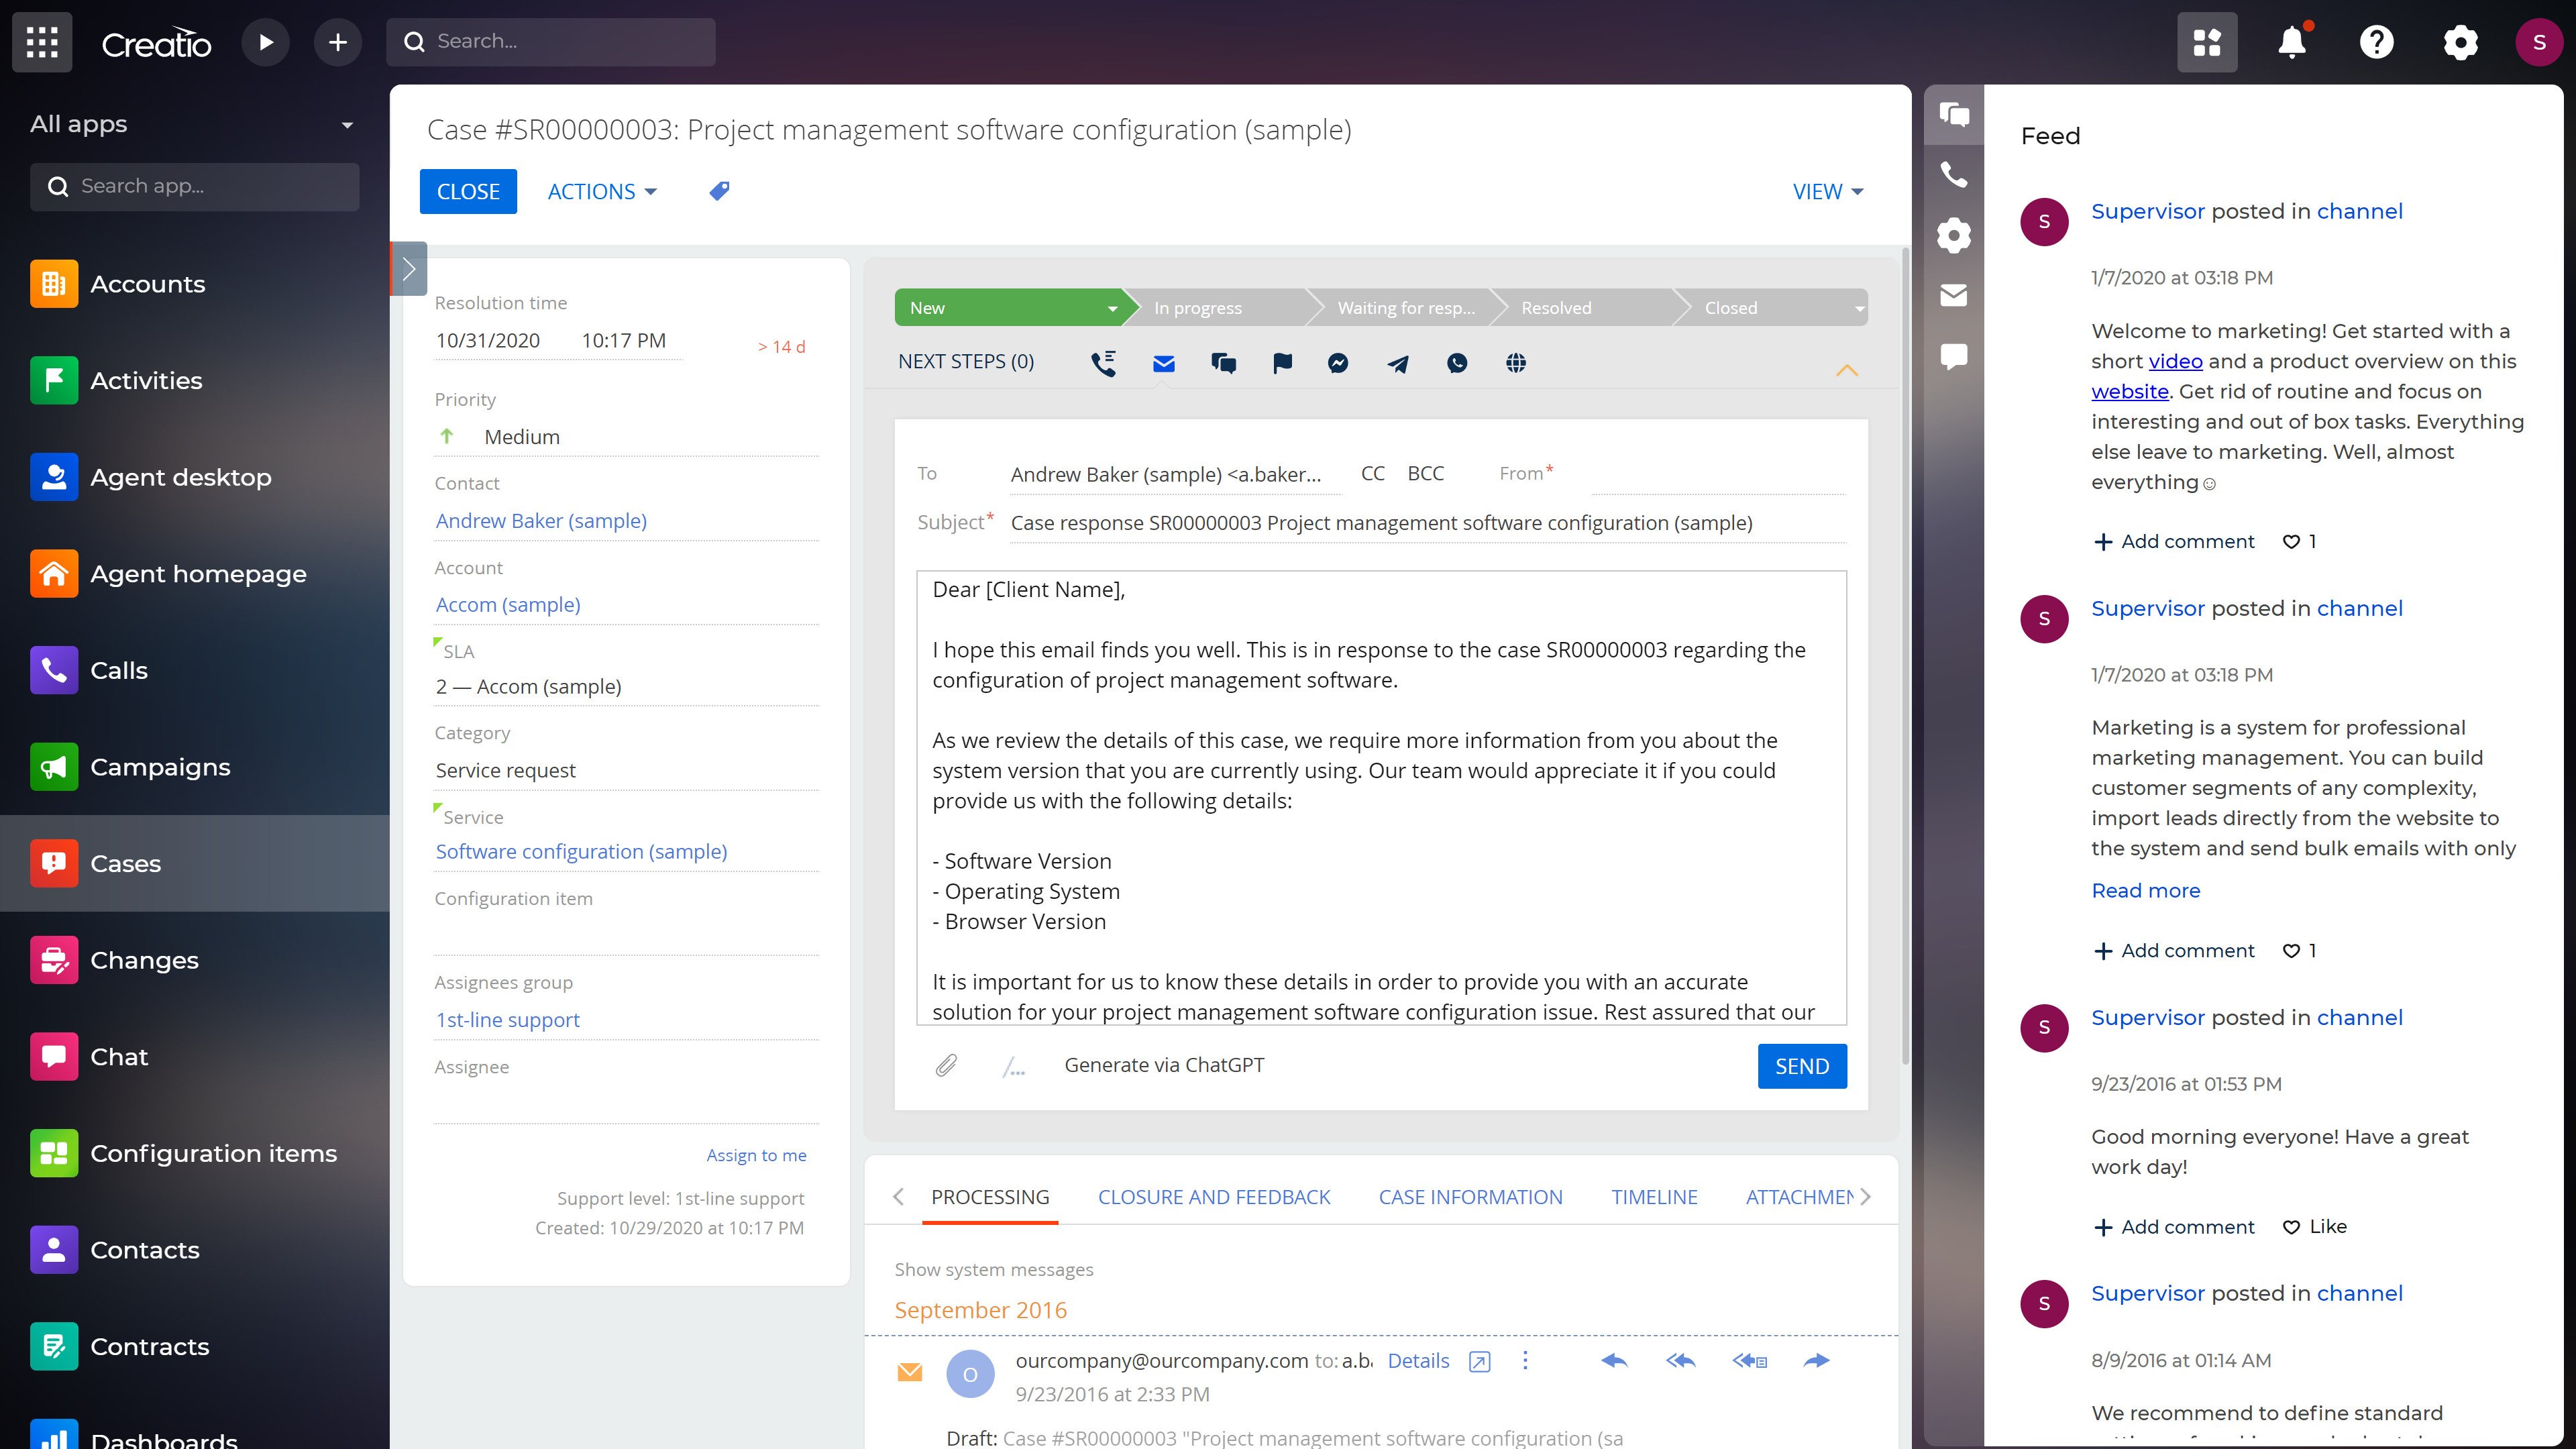
Task: Collapse the email composer with the orange chevron
Action: [x=1847, y=371]
